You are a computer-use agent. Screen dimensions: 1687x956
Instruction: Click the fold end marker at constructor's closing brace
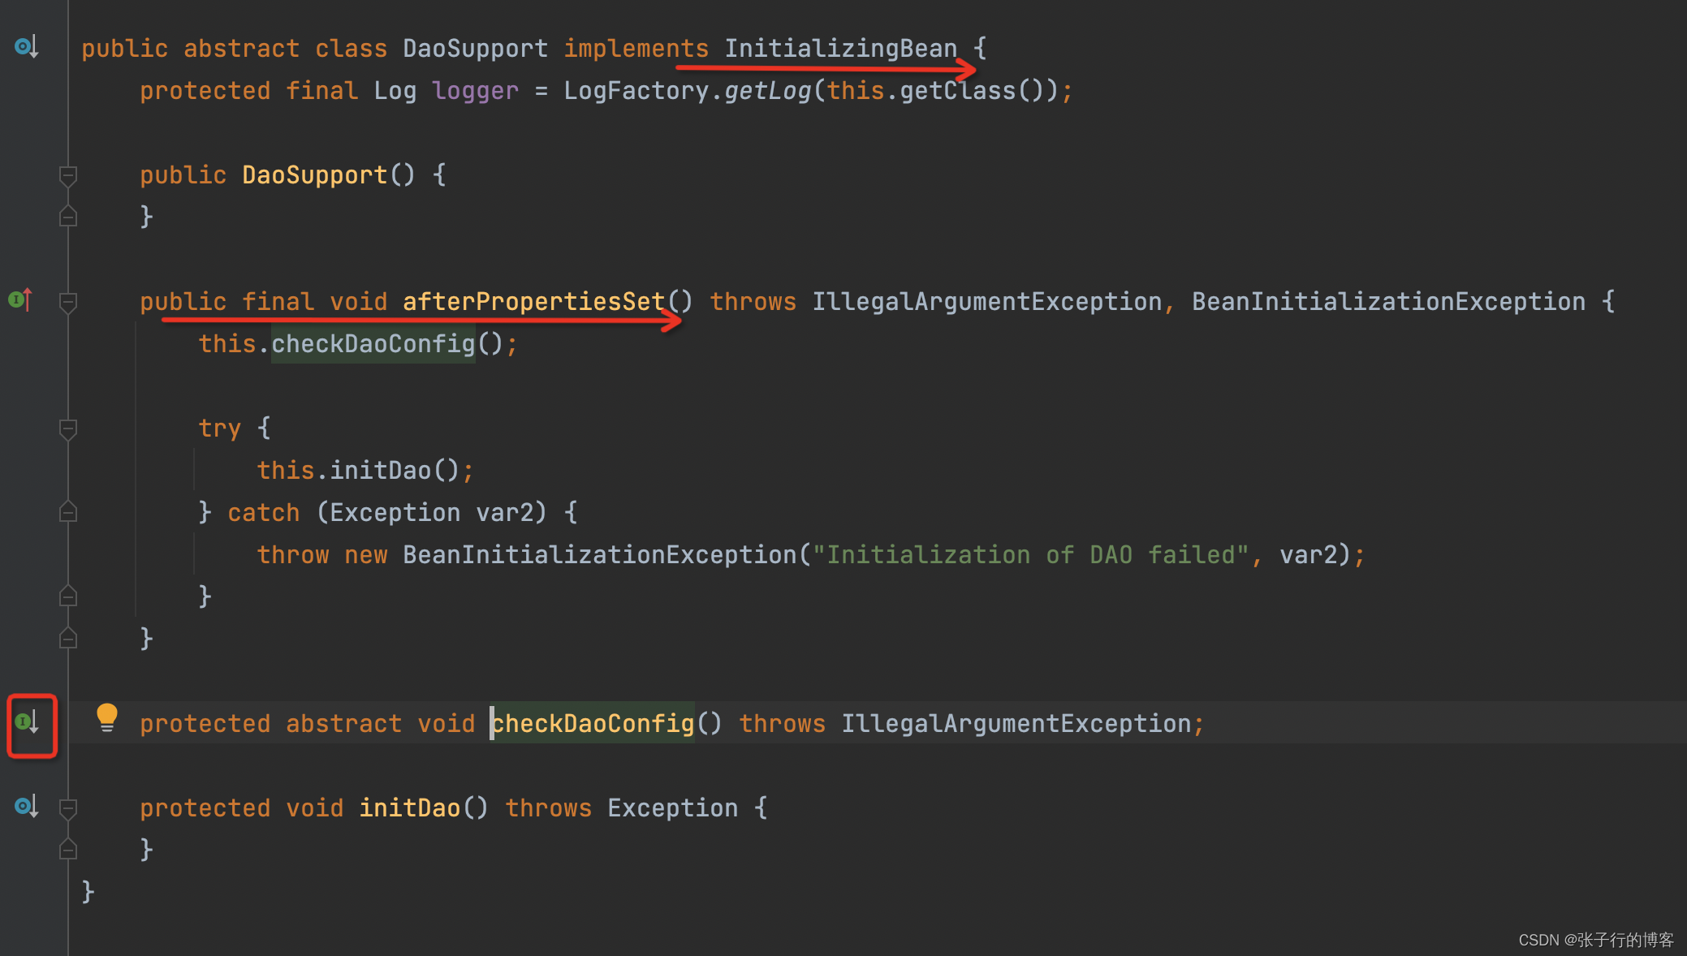(x=68, y=217)
